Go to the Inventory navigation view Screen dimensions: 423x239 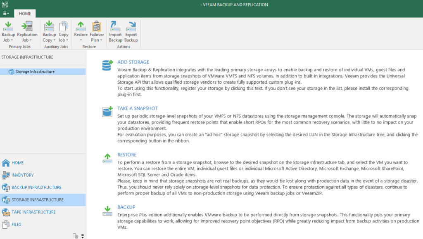click(x=22, y=175)
